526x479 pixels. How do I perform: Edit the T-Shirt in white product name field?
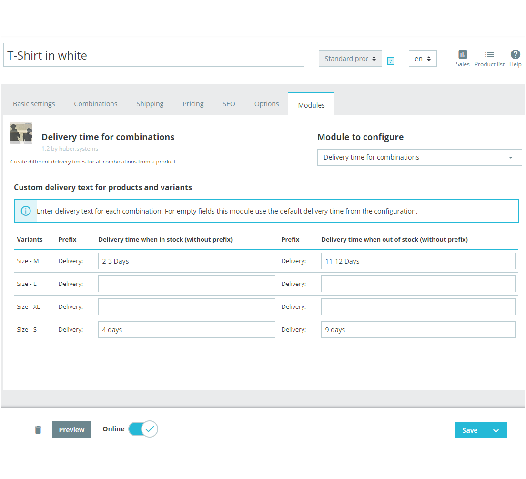tap(154, 55)
